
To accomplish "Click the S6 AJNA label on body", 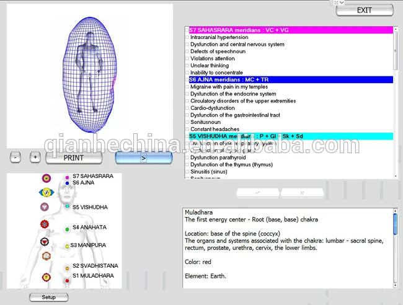I will [x=83, y=183].
